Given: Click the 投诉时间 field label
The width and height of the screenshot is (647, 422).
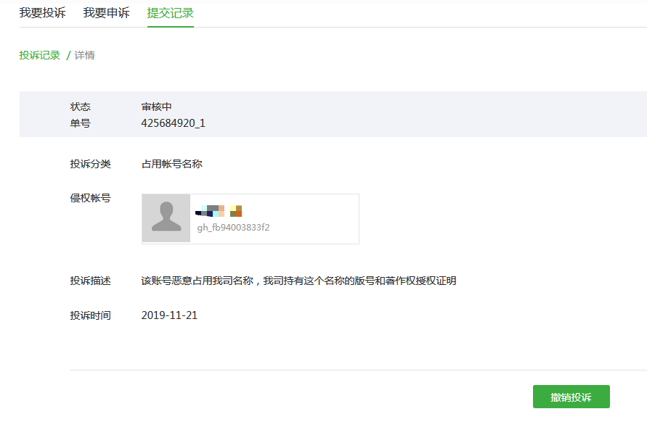Looking at the screenshot, I should pos(90,315).
